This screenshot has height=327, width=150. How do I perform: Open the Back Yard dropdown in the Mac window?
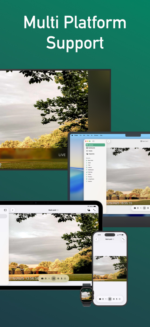144,141
